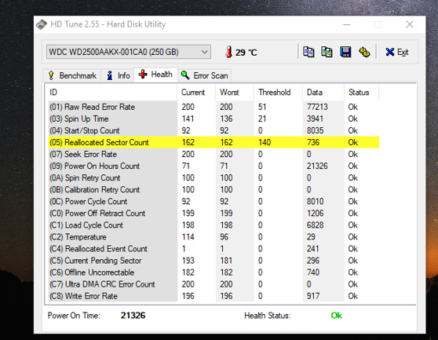The height and width of the screenshot is (340, 438).
Task: Open the Error Scan tab
Action: pos(204,75)
